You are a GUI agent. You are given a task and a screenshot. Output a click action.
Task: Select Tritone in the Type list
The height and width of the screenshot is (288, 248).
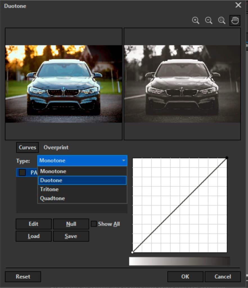pyautogui.click(x=49, y=189)
